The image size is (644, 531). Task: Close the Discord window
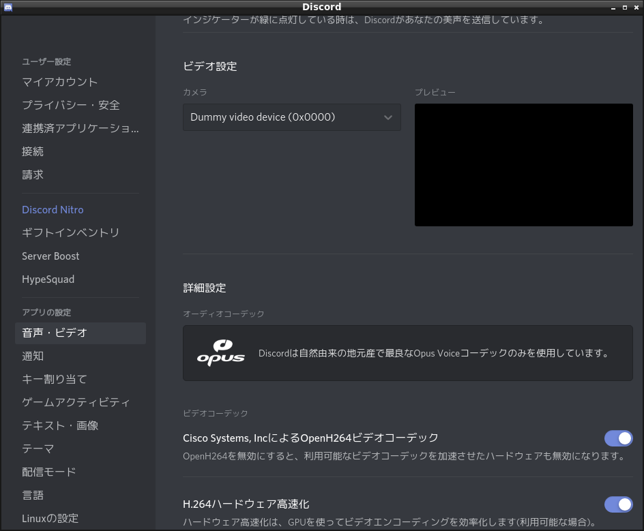click(636, 7)
